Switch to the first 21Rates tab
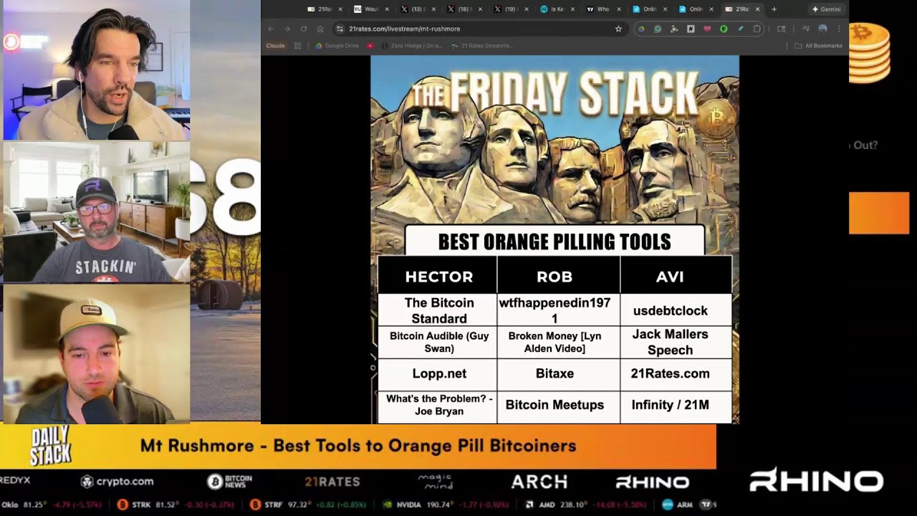917x516 pixels. pos(320,9)
